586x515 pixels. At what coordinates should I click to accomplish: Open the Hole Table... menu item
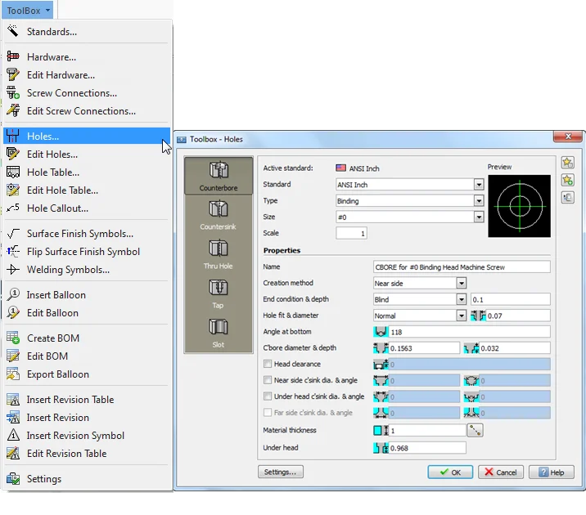(53, 172)
